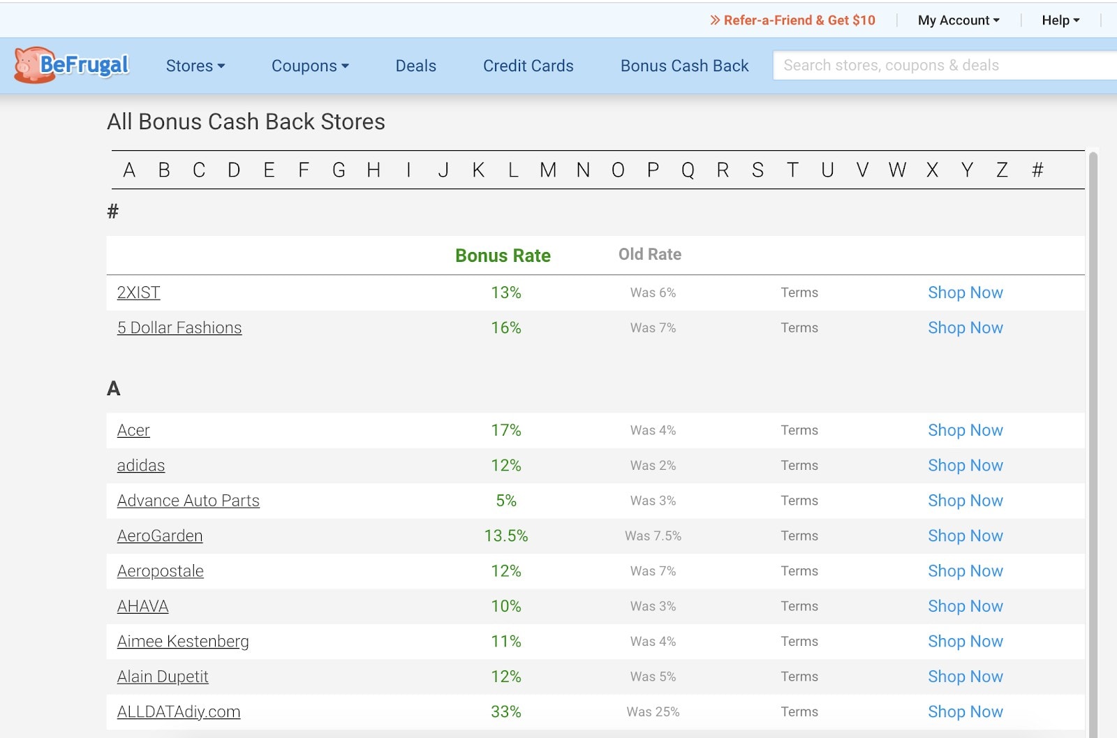Viewport: 1117px width, 738px height.
Task: Focus the search stores, coupons & deals field
Action: click(x=945, y=65)
